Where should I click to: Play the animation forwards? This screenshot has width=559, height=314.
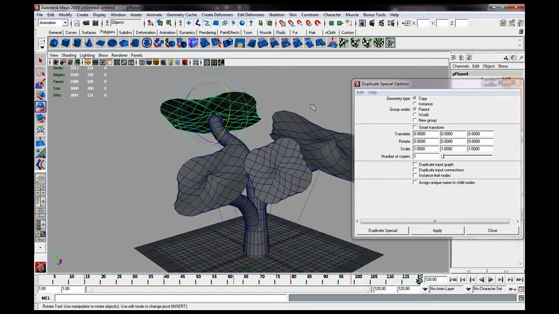click(x=491, y=280)
